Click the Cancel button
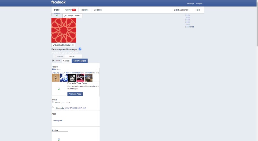Image resolution: width=258 pixels, height=141 pixels. tap(66, 61)
